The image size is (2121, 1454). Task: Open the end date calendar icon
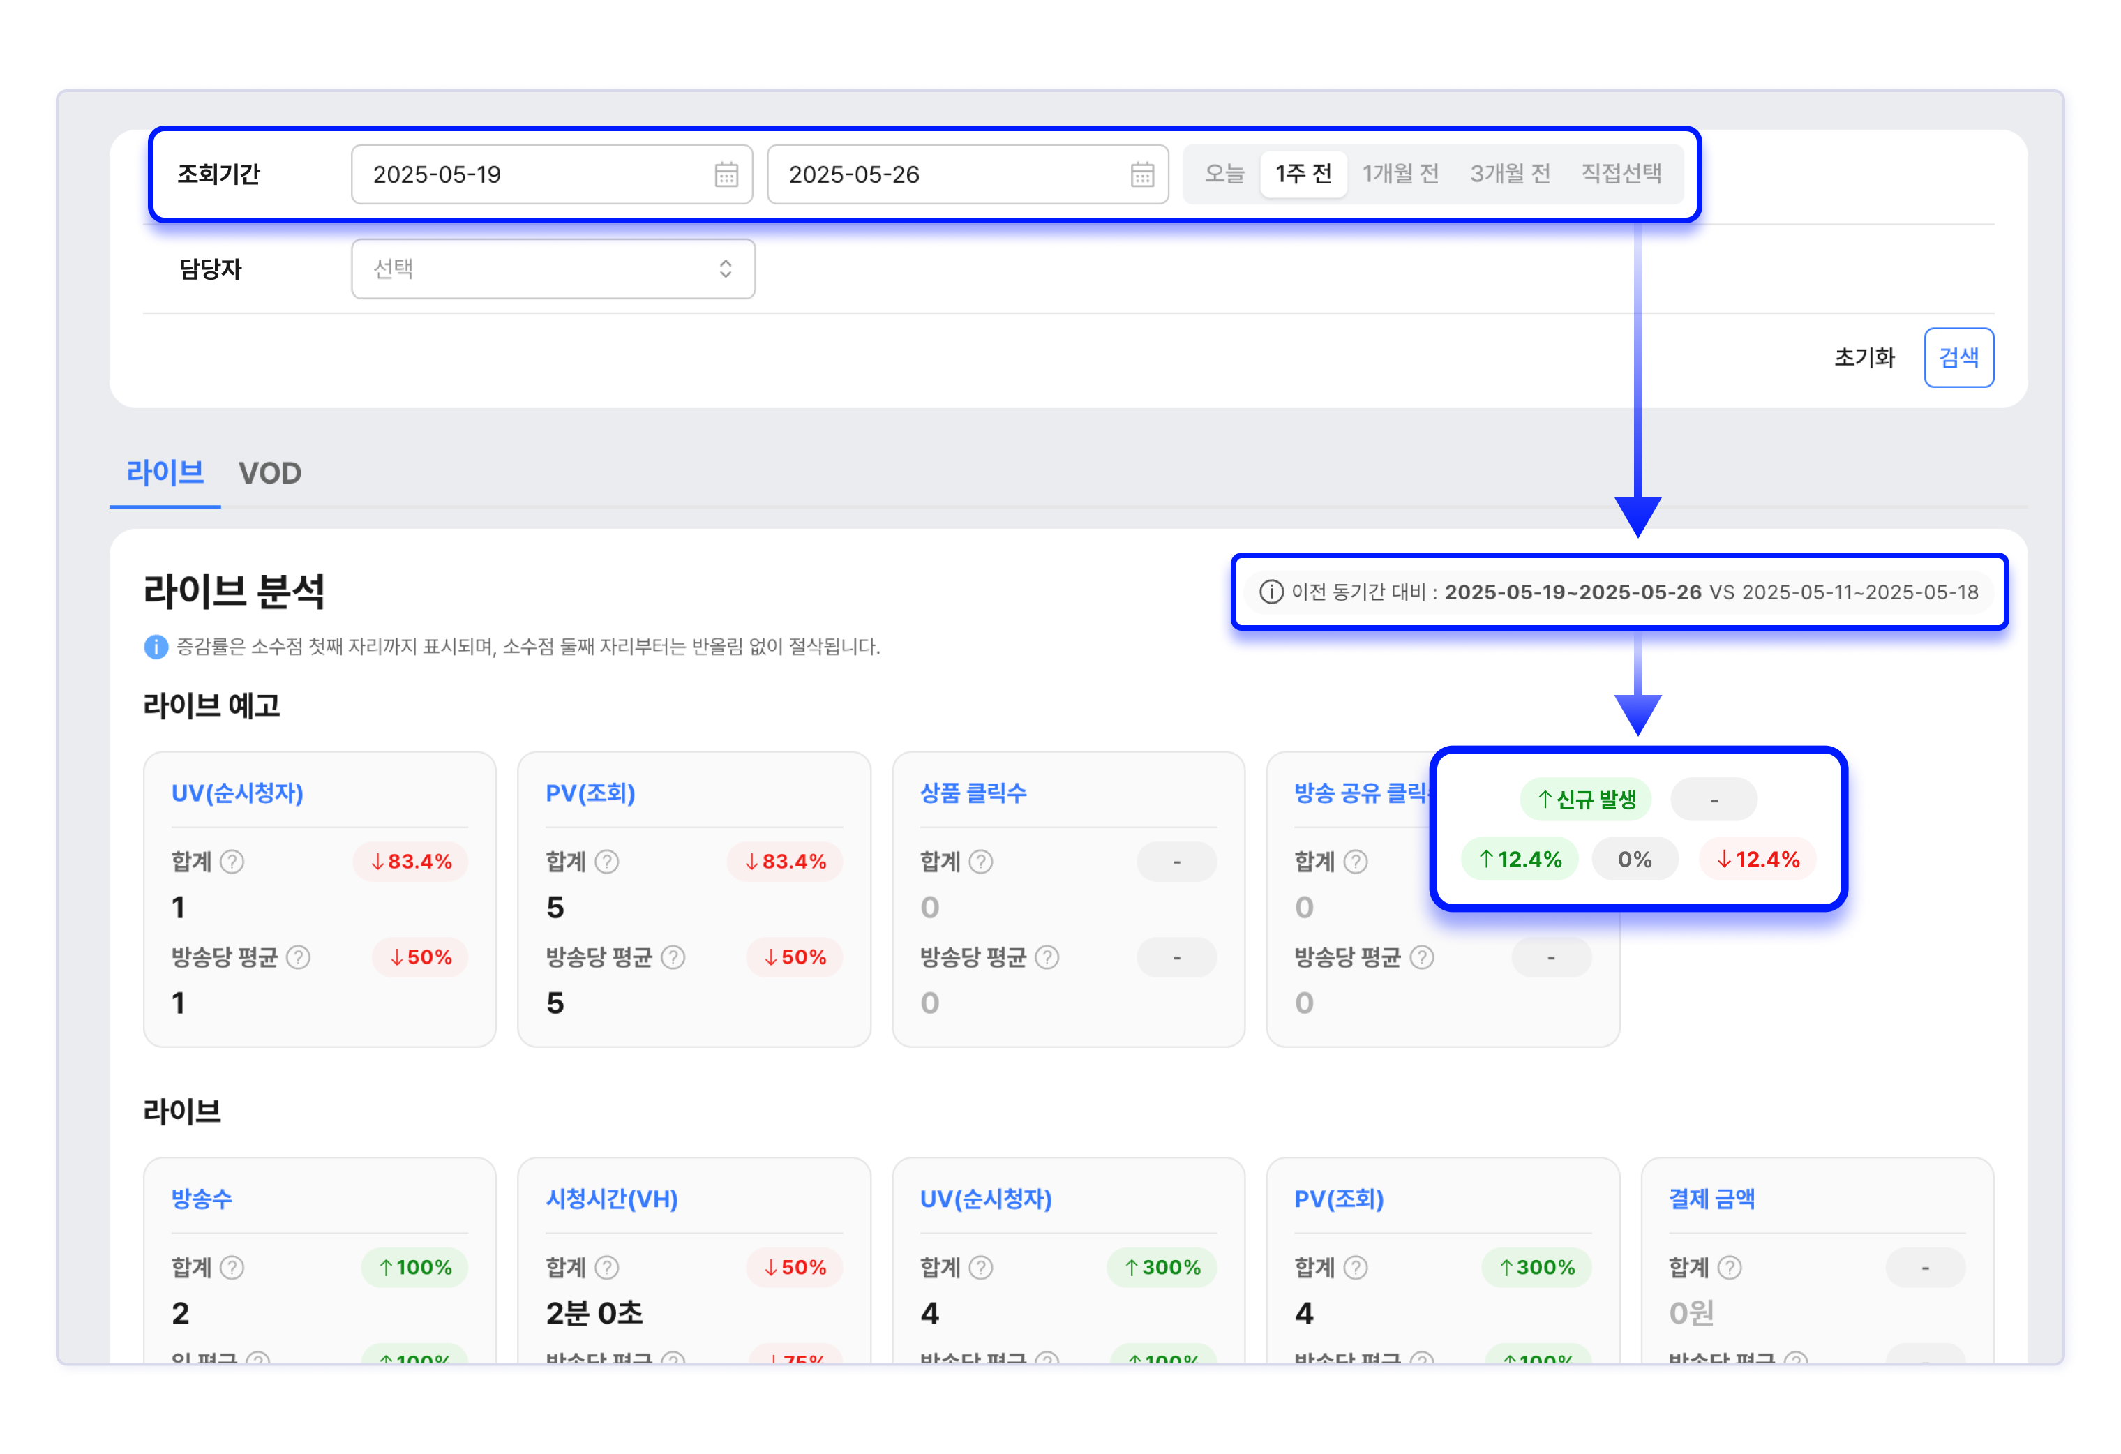1141,174
